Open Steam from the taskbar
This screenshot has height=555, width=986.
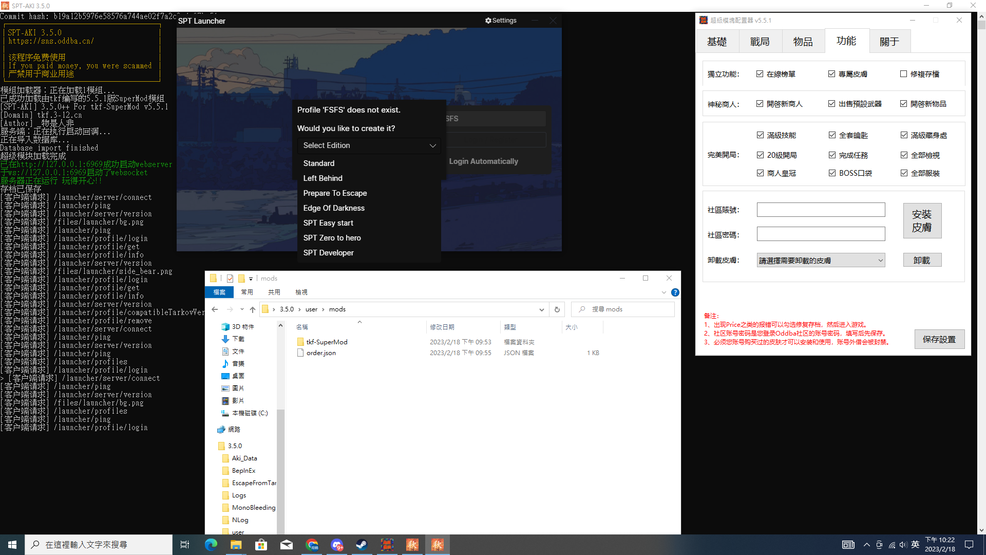(x=362, y=545)
